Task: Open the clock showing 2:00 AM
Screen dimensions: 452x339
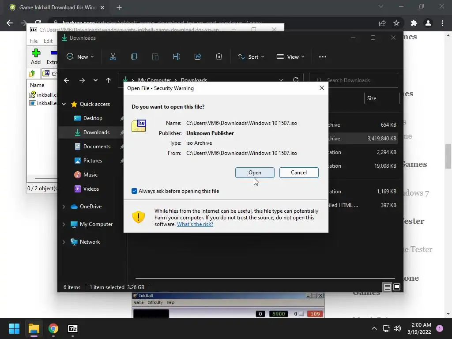Action: [x=419, y=328]
